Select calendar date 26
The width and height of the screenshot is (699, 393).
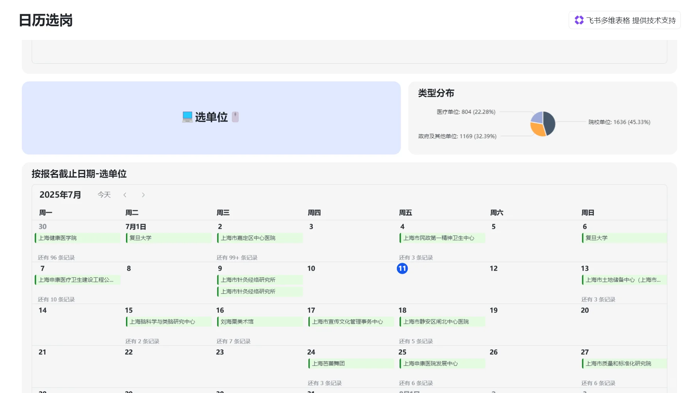pyautogui.click(x=494, y=352)
